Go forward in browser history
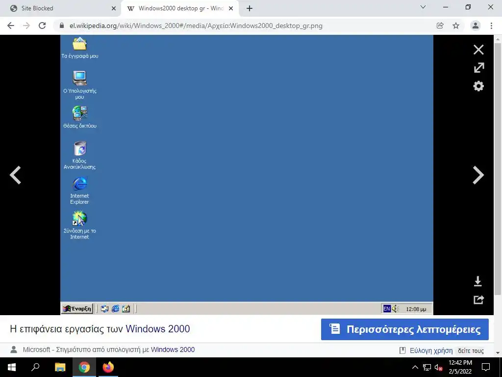The image size is (502, 377). pyautogui.click(x=26, y=26)
